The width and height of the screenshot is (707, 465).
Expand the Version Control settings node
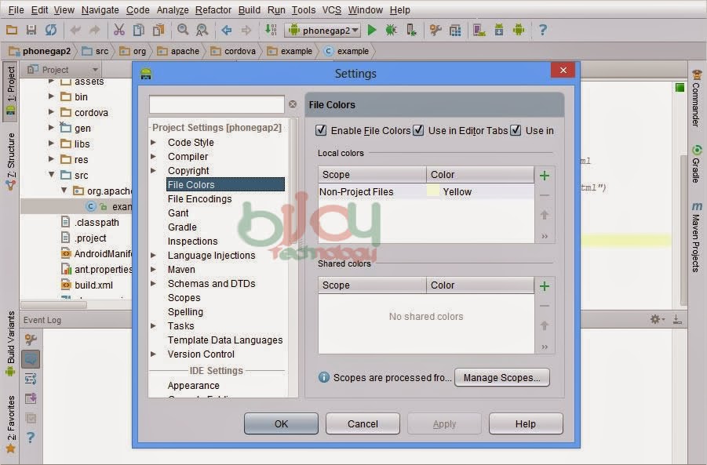(x=153, y=354)
